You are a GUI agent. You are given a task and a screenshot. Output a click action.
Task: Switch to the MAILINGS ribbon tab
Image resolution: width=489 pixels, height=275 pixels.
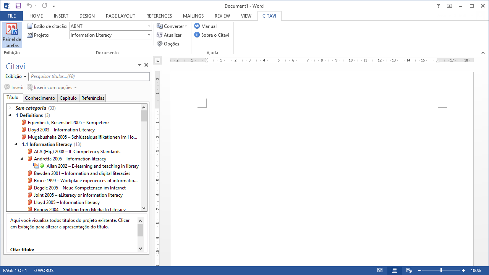coord(193,16)
